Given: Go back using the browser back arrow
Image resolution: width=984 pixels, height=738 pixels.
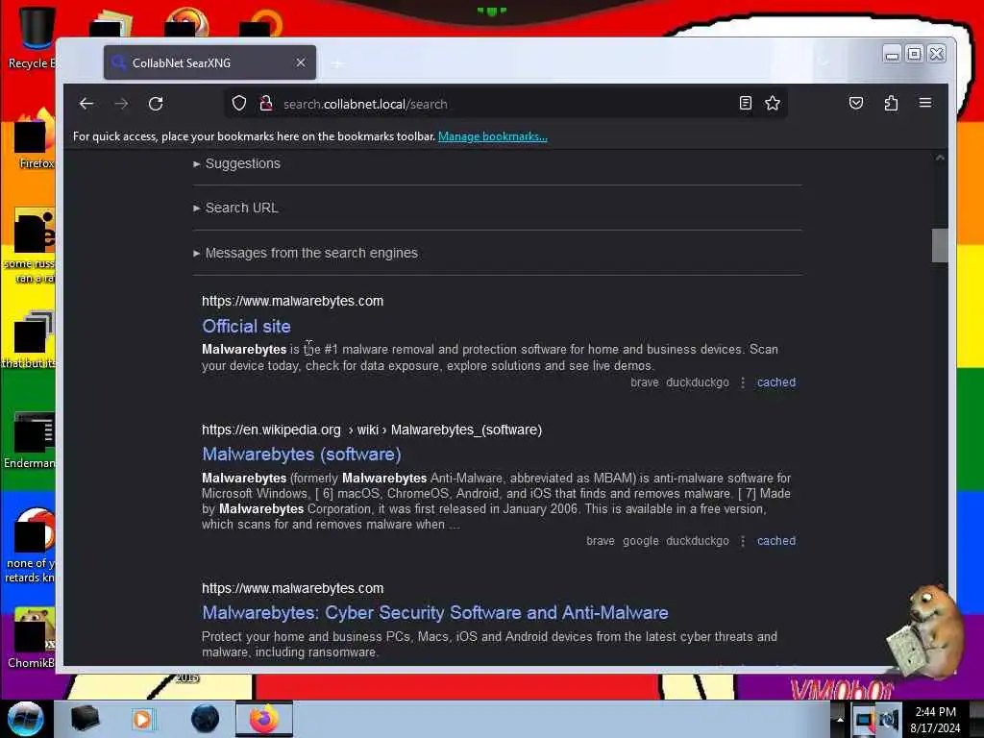Looking at the screenshot, I should pos(86,104).
